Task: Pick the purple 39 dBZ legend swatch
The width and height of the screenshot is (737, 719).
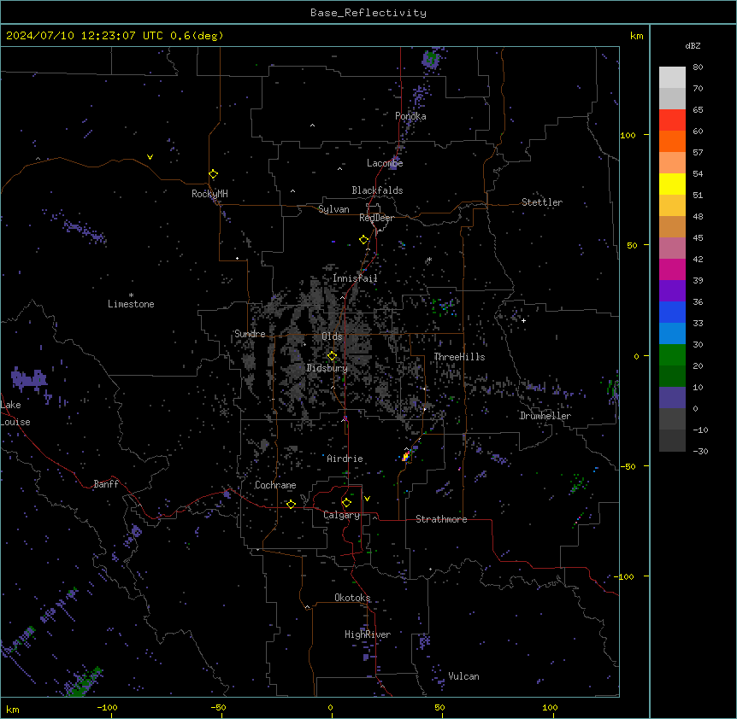Action: pyautogui.click(x=672, y=291)
